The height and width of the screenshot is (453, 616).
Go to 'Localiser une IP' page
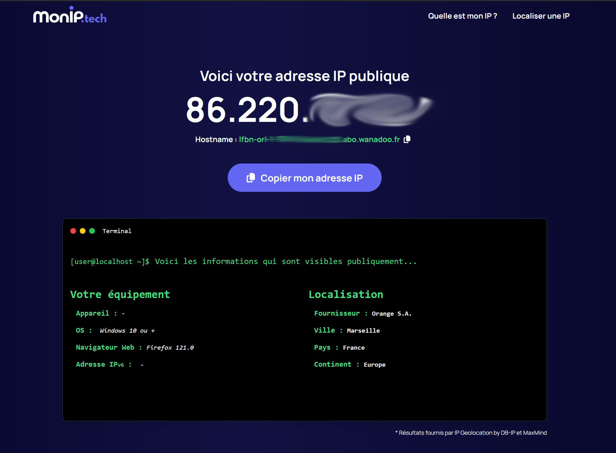pyautogui.click(x=541, y=16)
